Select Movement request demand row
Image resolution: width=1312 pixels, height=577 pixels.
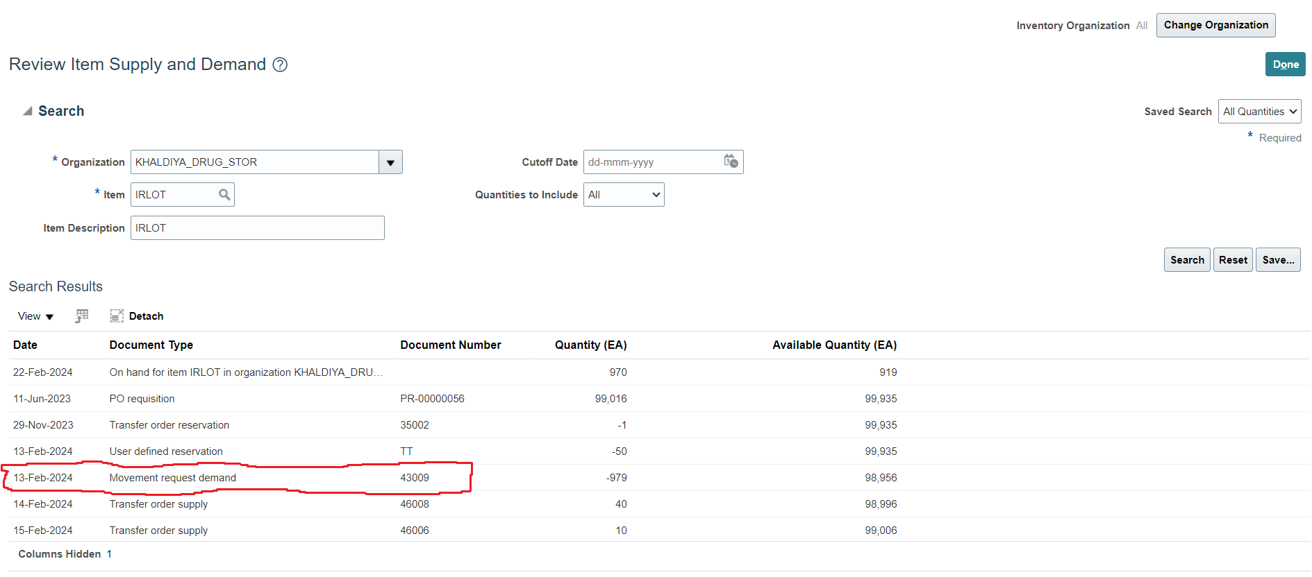pyautogui.click(x=659, y=478)
